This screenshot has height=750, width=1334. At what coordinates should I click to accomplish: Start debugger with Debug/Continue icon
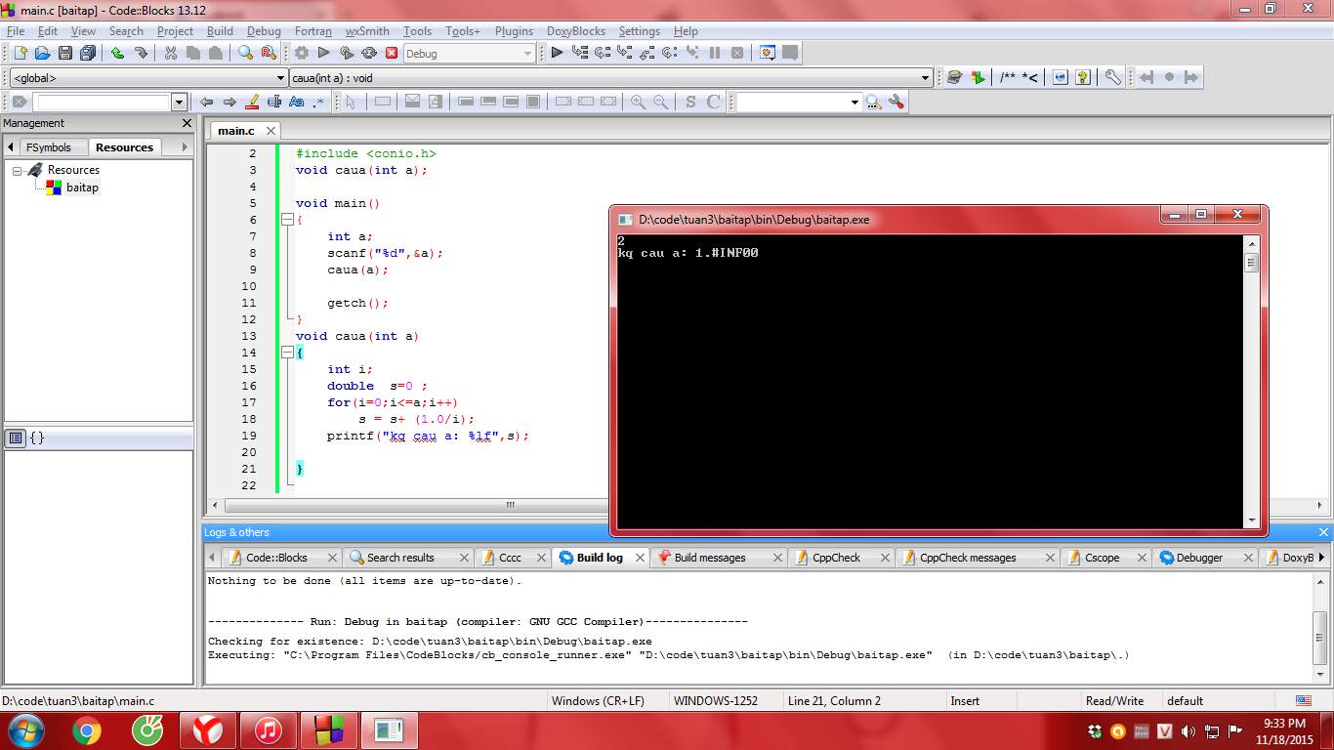pyautogui.click(x=557, y=54)
